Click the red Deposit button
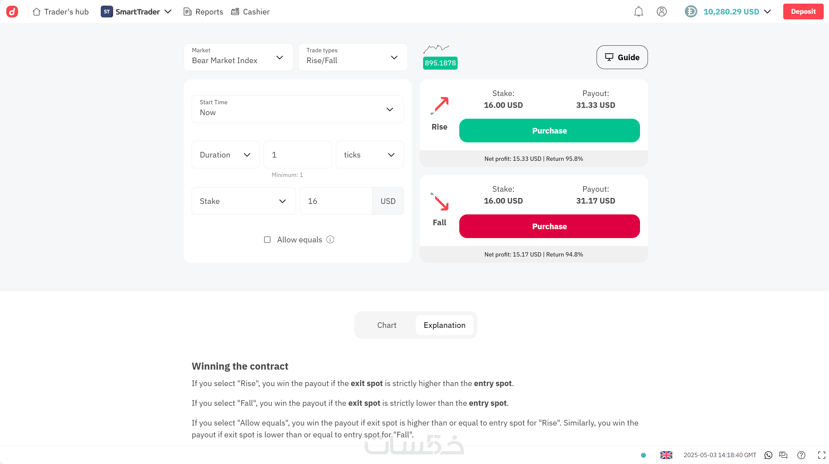 click(803, 12)
